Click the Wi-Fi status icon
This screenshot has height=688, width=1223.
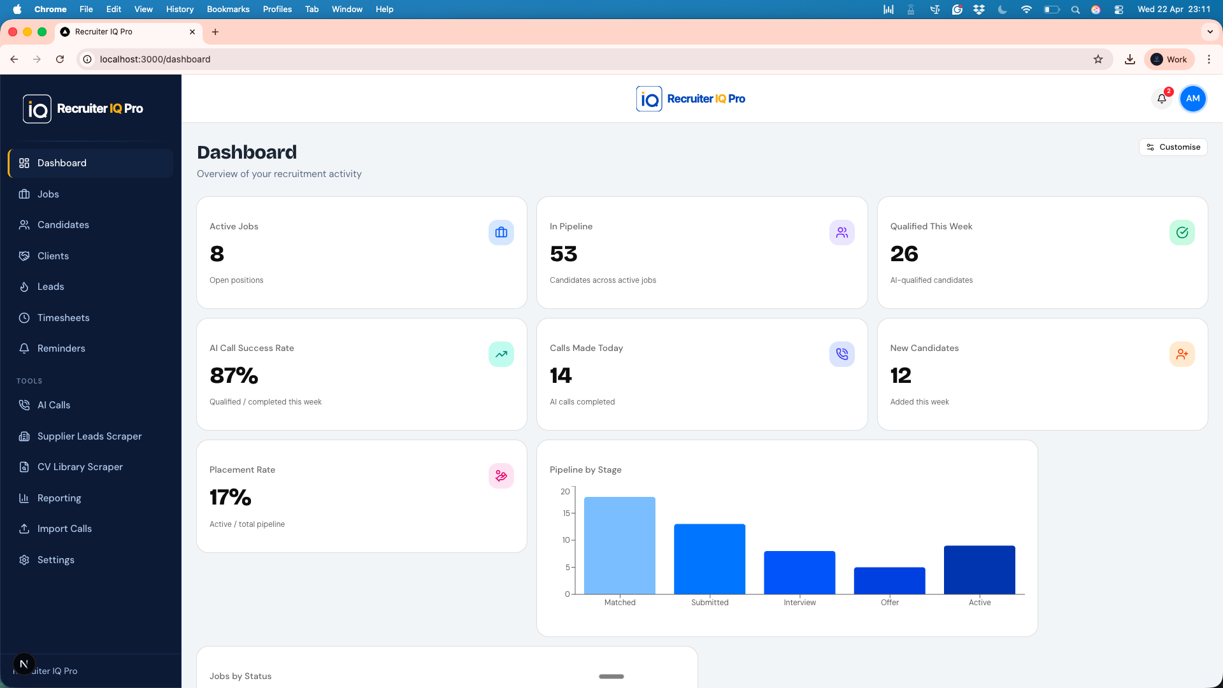1026,10
